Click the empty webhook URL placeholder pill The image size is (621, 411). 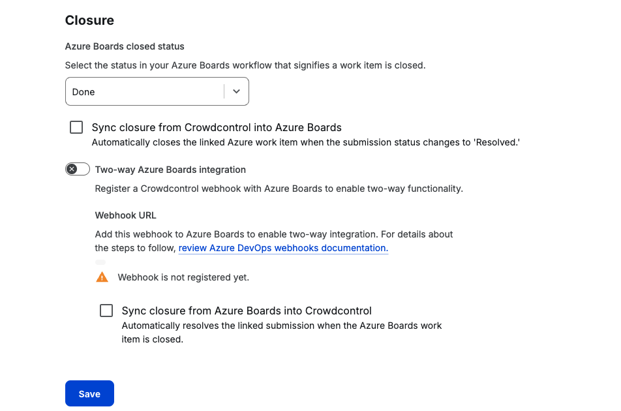coord(100,262)
